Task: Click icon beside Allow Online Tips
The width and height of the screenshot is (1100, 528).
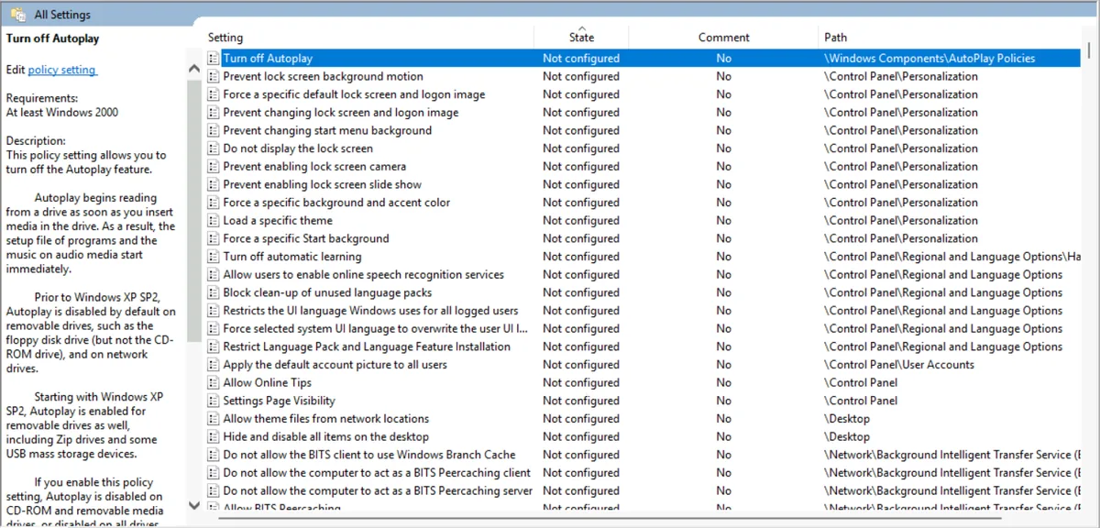Action: click(213, 382)
